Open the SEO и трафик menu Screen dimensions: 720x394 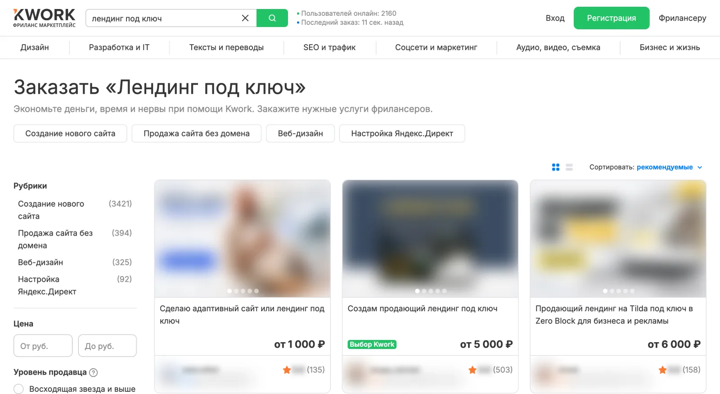[329, 47]
